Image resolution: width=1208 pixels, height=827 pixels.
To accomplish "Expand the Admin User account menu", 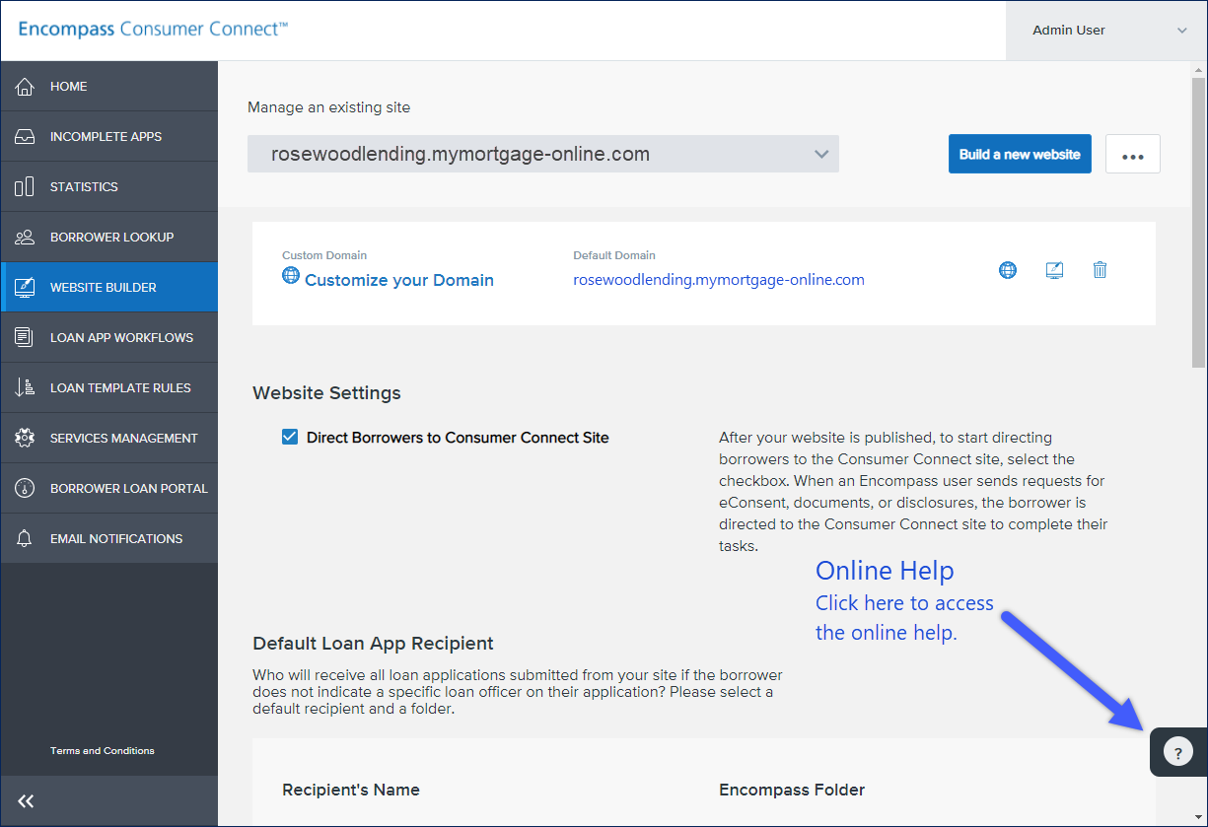I will tap(1106, 31).
